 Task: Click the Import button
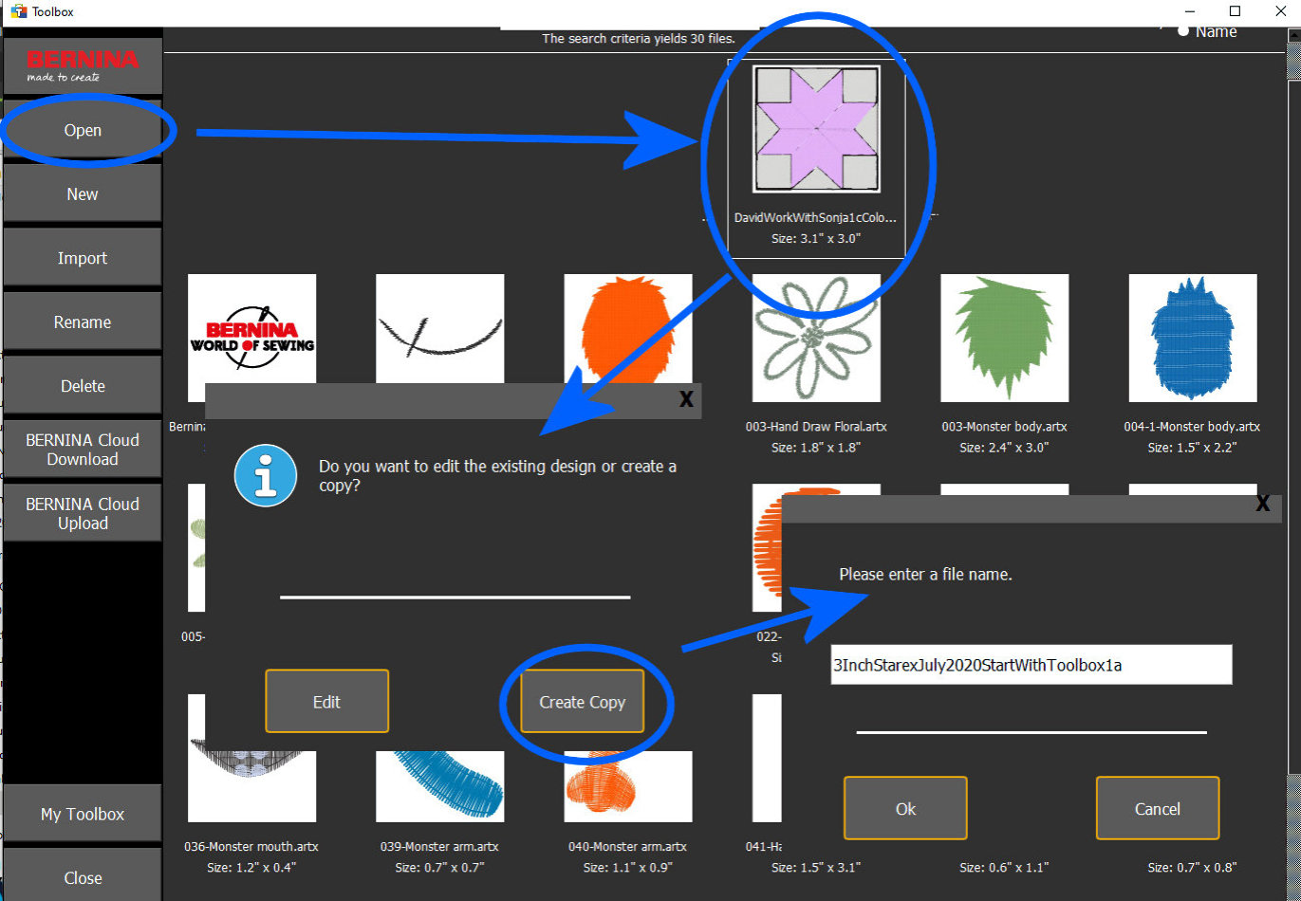83,258
